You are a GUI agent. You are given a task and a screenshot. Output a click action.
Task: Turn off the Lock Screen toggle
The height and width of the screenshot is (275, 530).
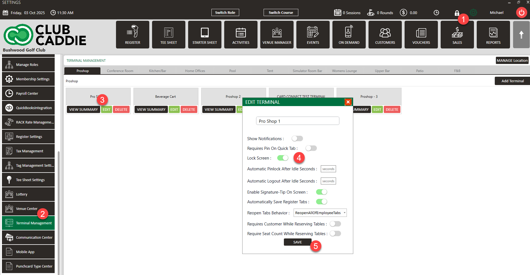point(283,158)
